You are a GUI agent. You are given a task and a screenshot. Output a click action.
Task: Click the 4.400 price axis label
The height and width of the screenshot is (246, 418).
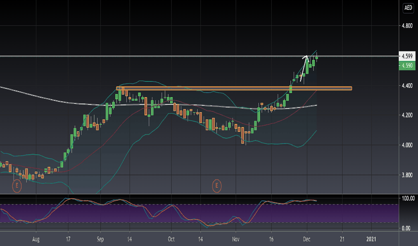point(407,85)
